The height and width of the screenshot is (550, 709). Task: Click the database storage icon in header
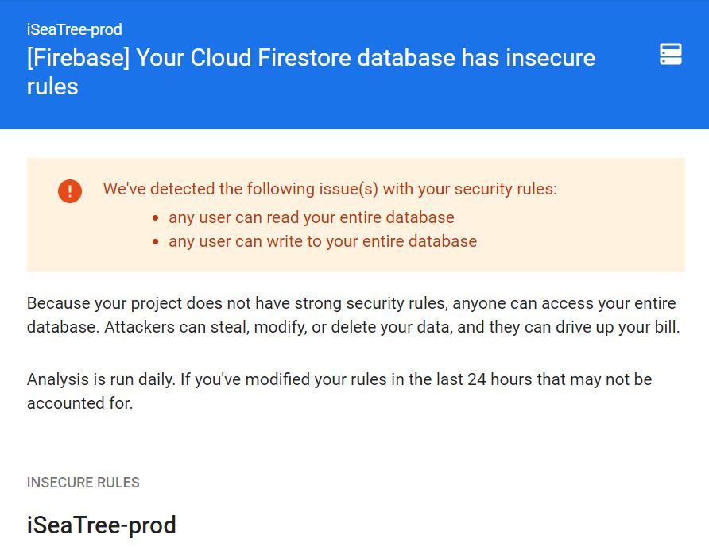[671, 55]
